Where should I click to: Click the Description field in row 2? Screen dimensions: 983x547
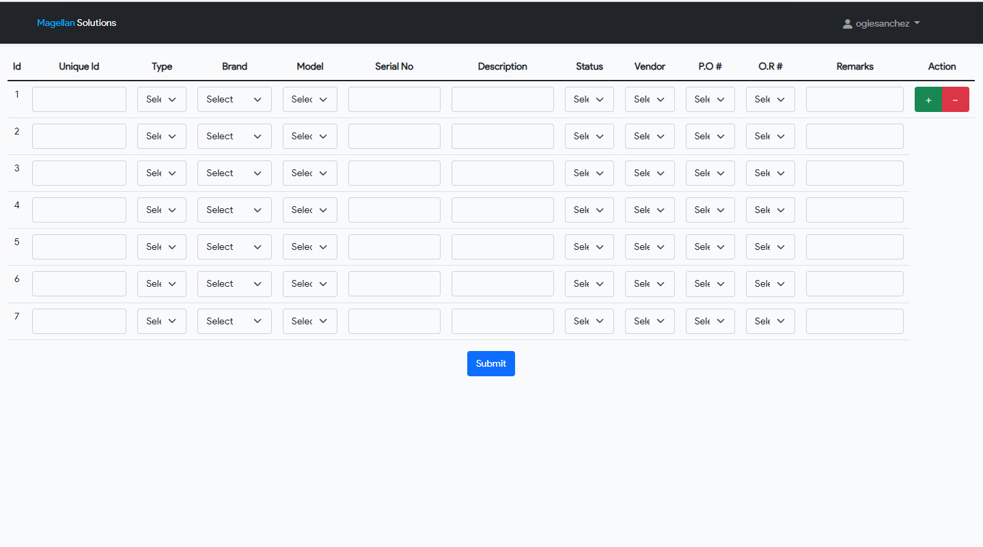502,136
